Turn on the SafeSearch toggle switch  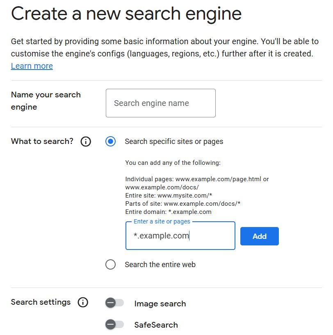point(114,325)
